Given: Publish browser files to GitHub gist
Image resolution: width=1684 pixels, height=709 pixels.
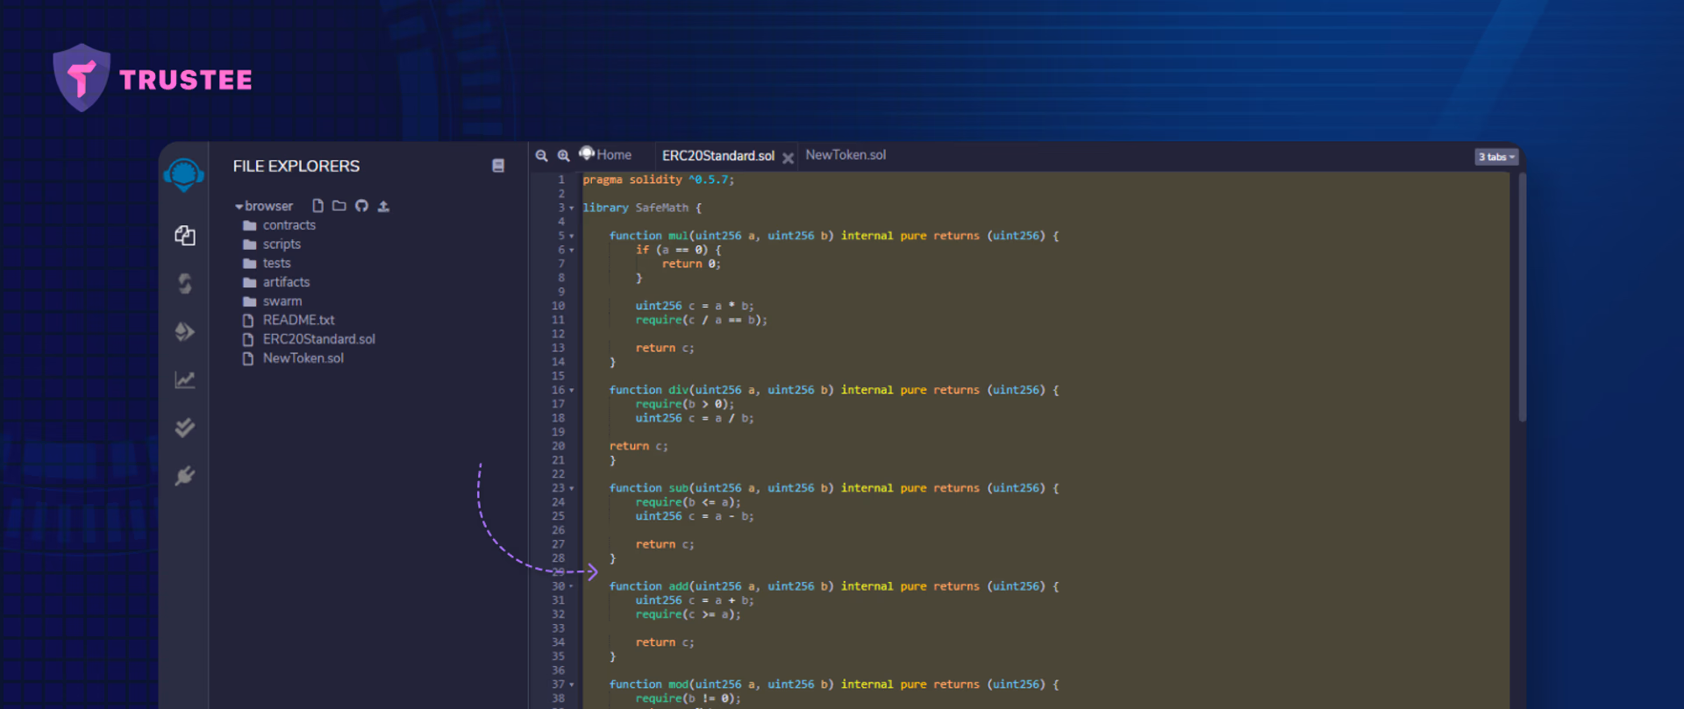Looking at the screenshot, I should tap(361, 206).
